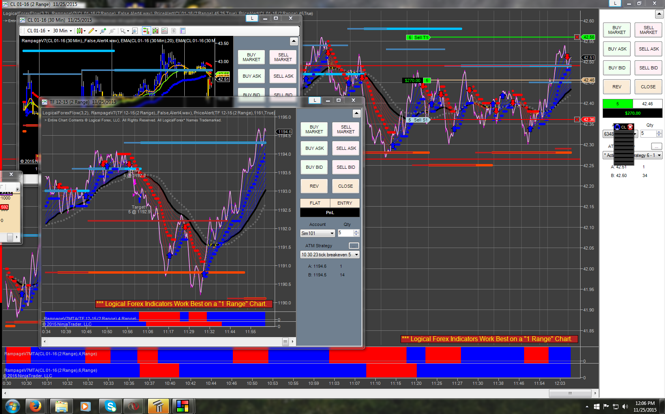Click the ellipsis button in main CL panel
Screen dimensions: 665x414
click(x=657, y=146)
